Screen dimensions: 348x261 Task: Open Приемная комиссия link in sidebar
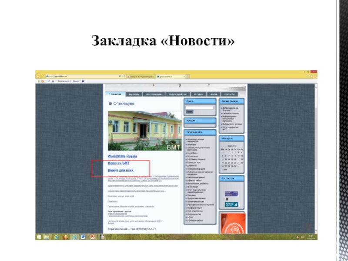pyautogui.click(x=196, y=201)
